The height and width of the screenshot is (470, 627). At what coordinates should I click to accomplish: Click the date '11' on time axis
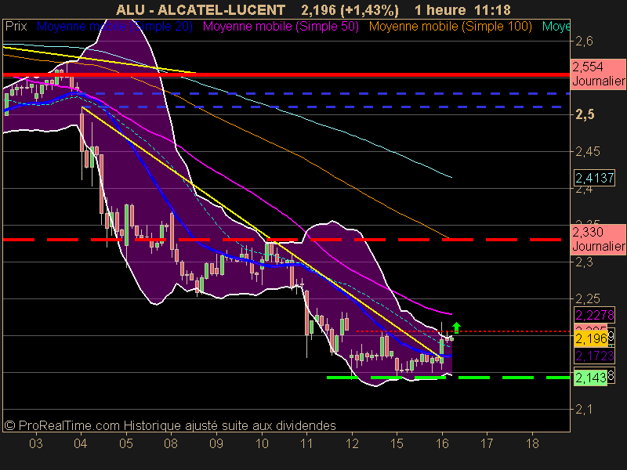pos(306,443)
